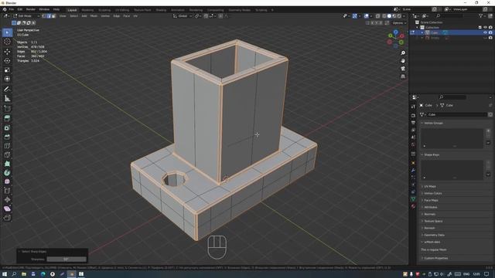Select the Shear tool
This screenshot has width=495, height=278.
pos(7,208)
